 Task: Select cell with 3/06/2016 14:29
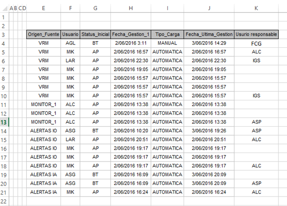point(209,43)
